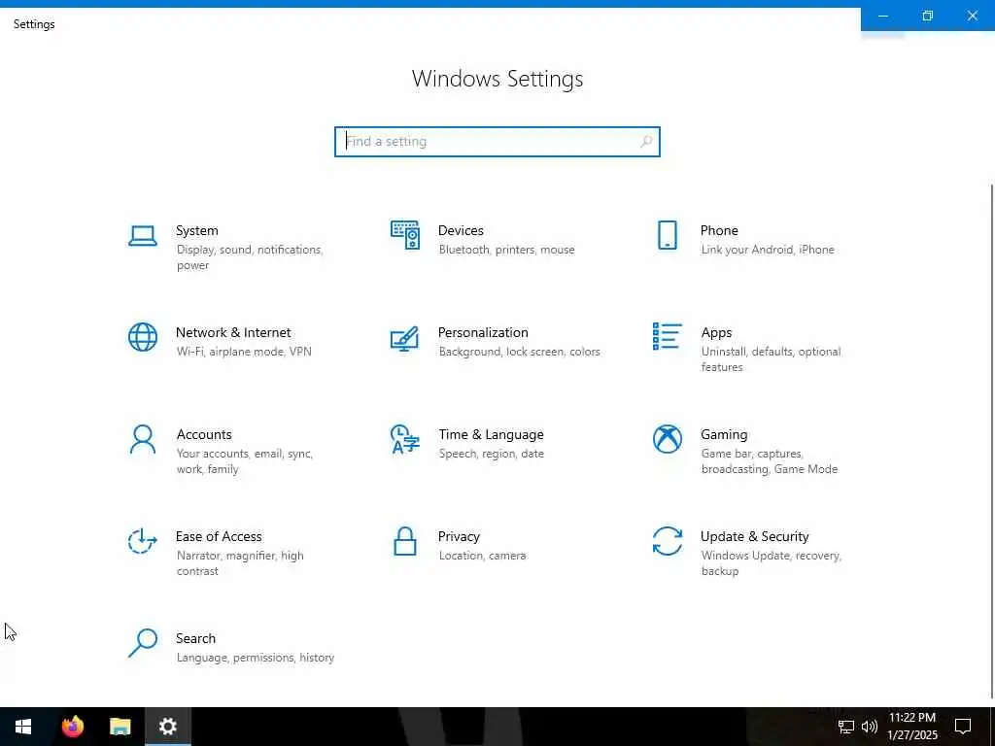This screenshot has height=746, width=995.
Task: Click the taskbar clock showing 11:22 PM
Action: [x=911, y=727]
